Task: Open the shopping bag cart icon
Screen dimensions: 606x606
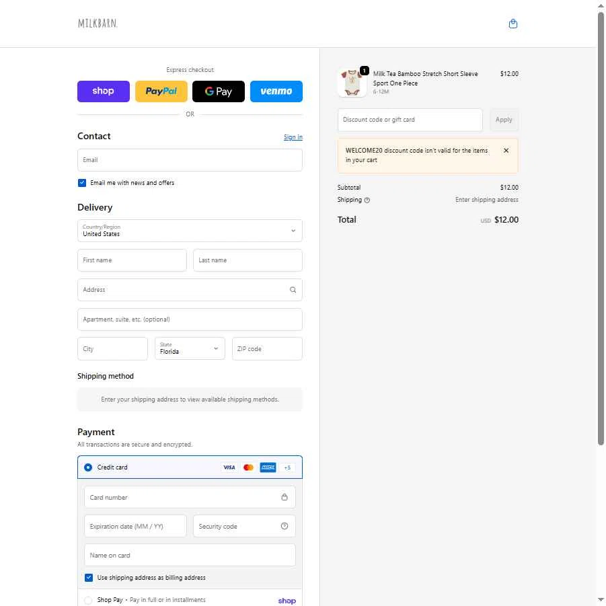Action: 513,24
